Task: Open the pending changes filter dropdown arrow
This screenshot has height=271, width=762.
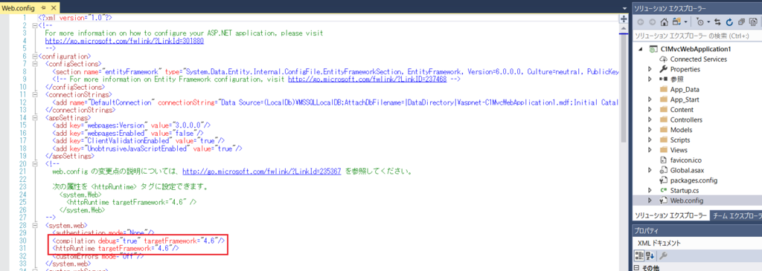Action: click(709, 22)
